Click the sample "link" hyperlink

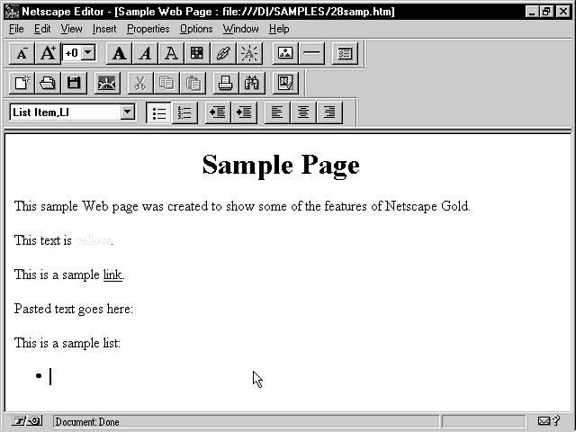(x=112, y=274)
